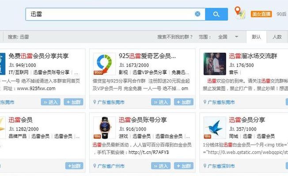Open group title 迅雷会员分享 357/1000
The height and width of the screenshot is (176, 288).
point(247,120)
